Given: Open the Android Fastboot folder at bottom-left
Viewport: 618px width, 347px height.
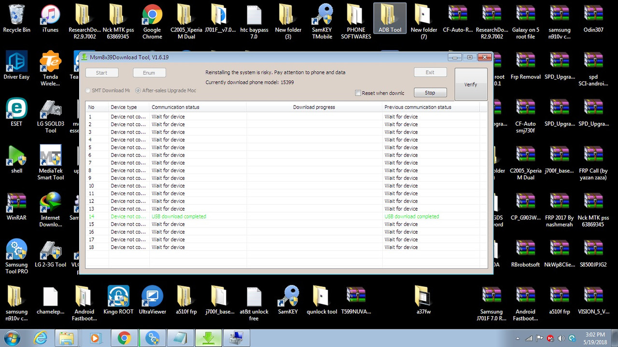Looking at the screenshot, I should coord(84,304).
